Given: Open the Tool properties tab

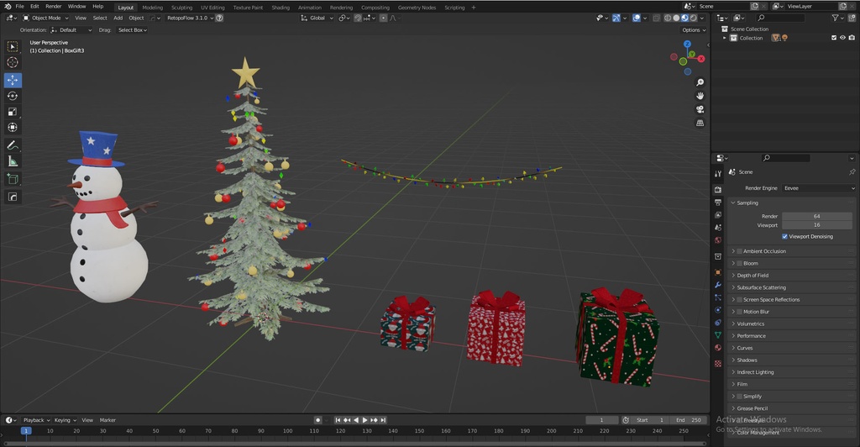Looking at the screenshot, I should (718, 173).
